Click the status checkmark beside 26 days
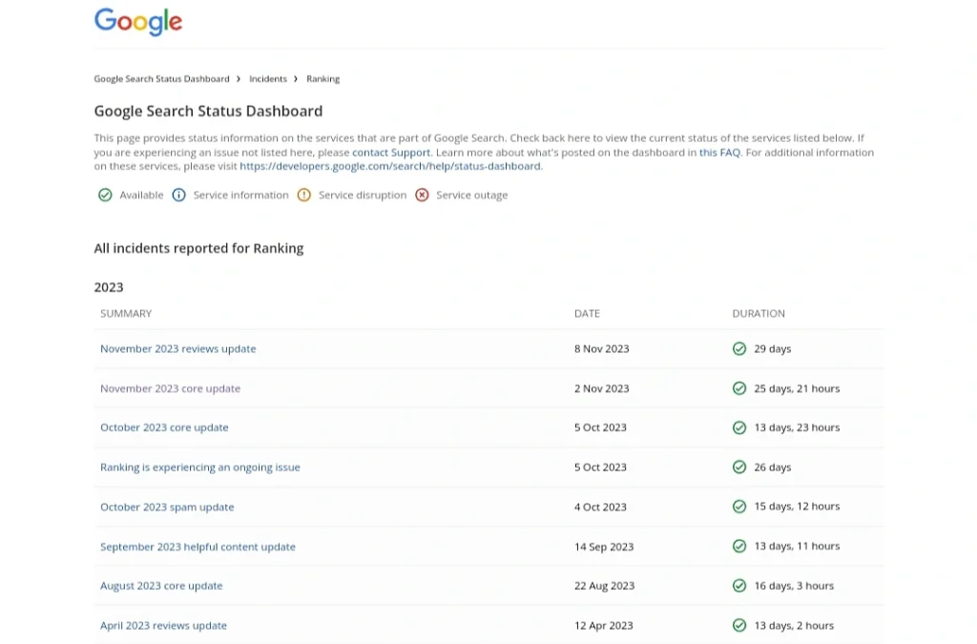 click(x=739, y=467)
